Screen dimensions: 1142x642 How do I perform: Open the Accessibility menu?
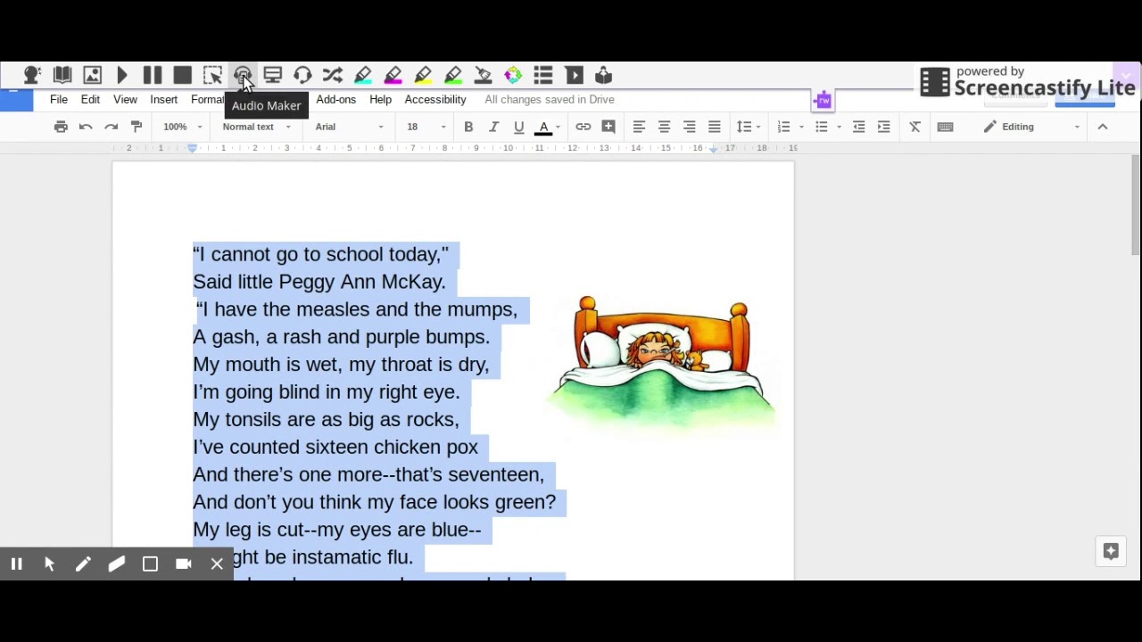tap(435, 100)
